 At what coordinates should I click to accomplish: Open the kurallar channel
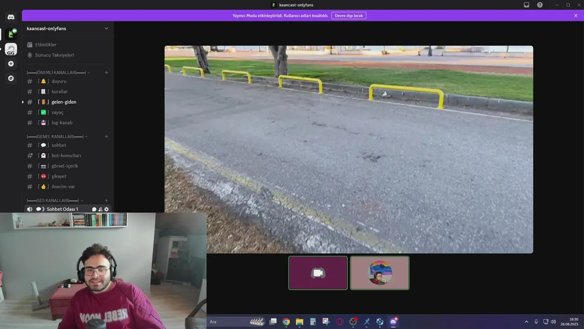tap(68, 91)
